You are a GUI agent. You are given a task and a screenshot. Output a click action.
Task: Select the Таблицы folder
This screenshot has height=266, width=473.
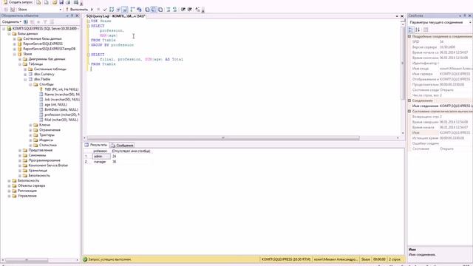coord(35,64)
